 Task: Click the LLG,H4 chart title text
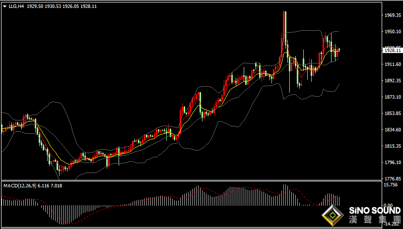pyautogui.click(x=16, y=6)
